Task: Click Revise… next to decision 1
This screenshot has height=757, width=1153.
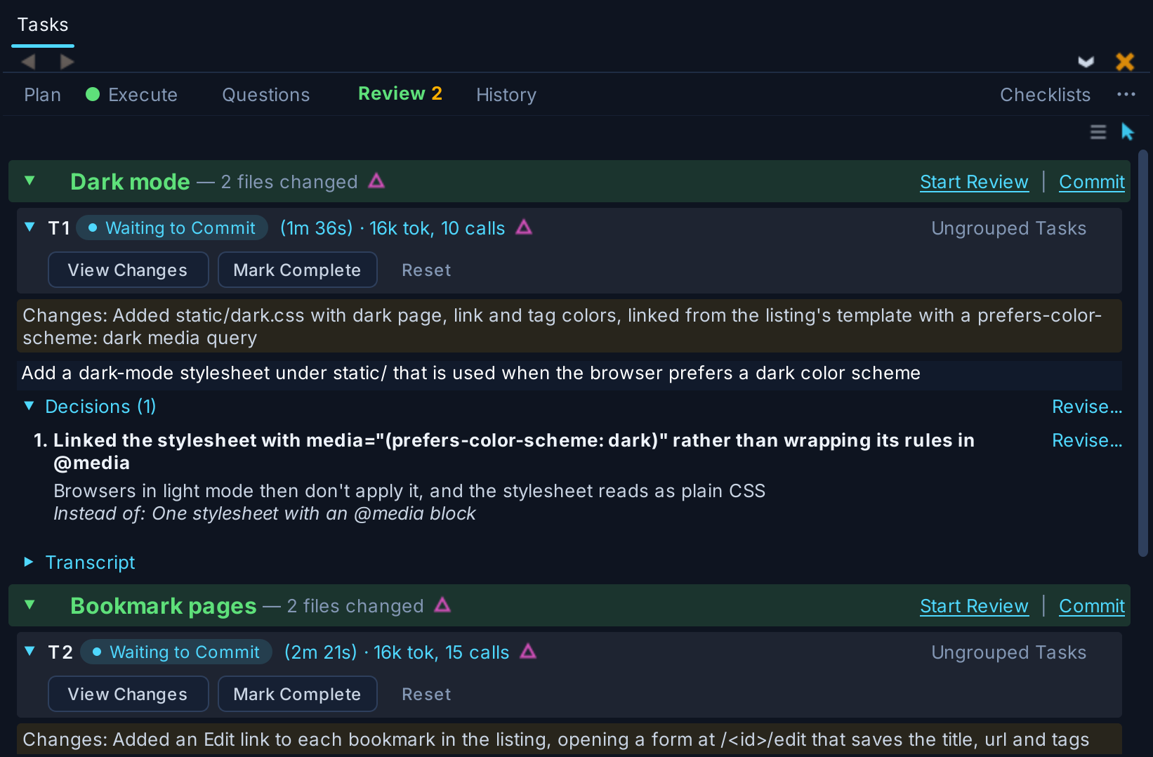Action: [1087, 440]
